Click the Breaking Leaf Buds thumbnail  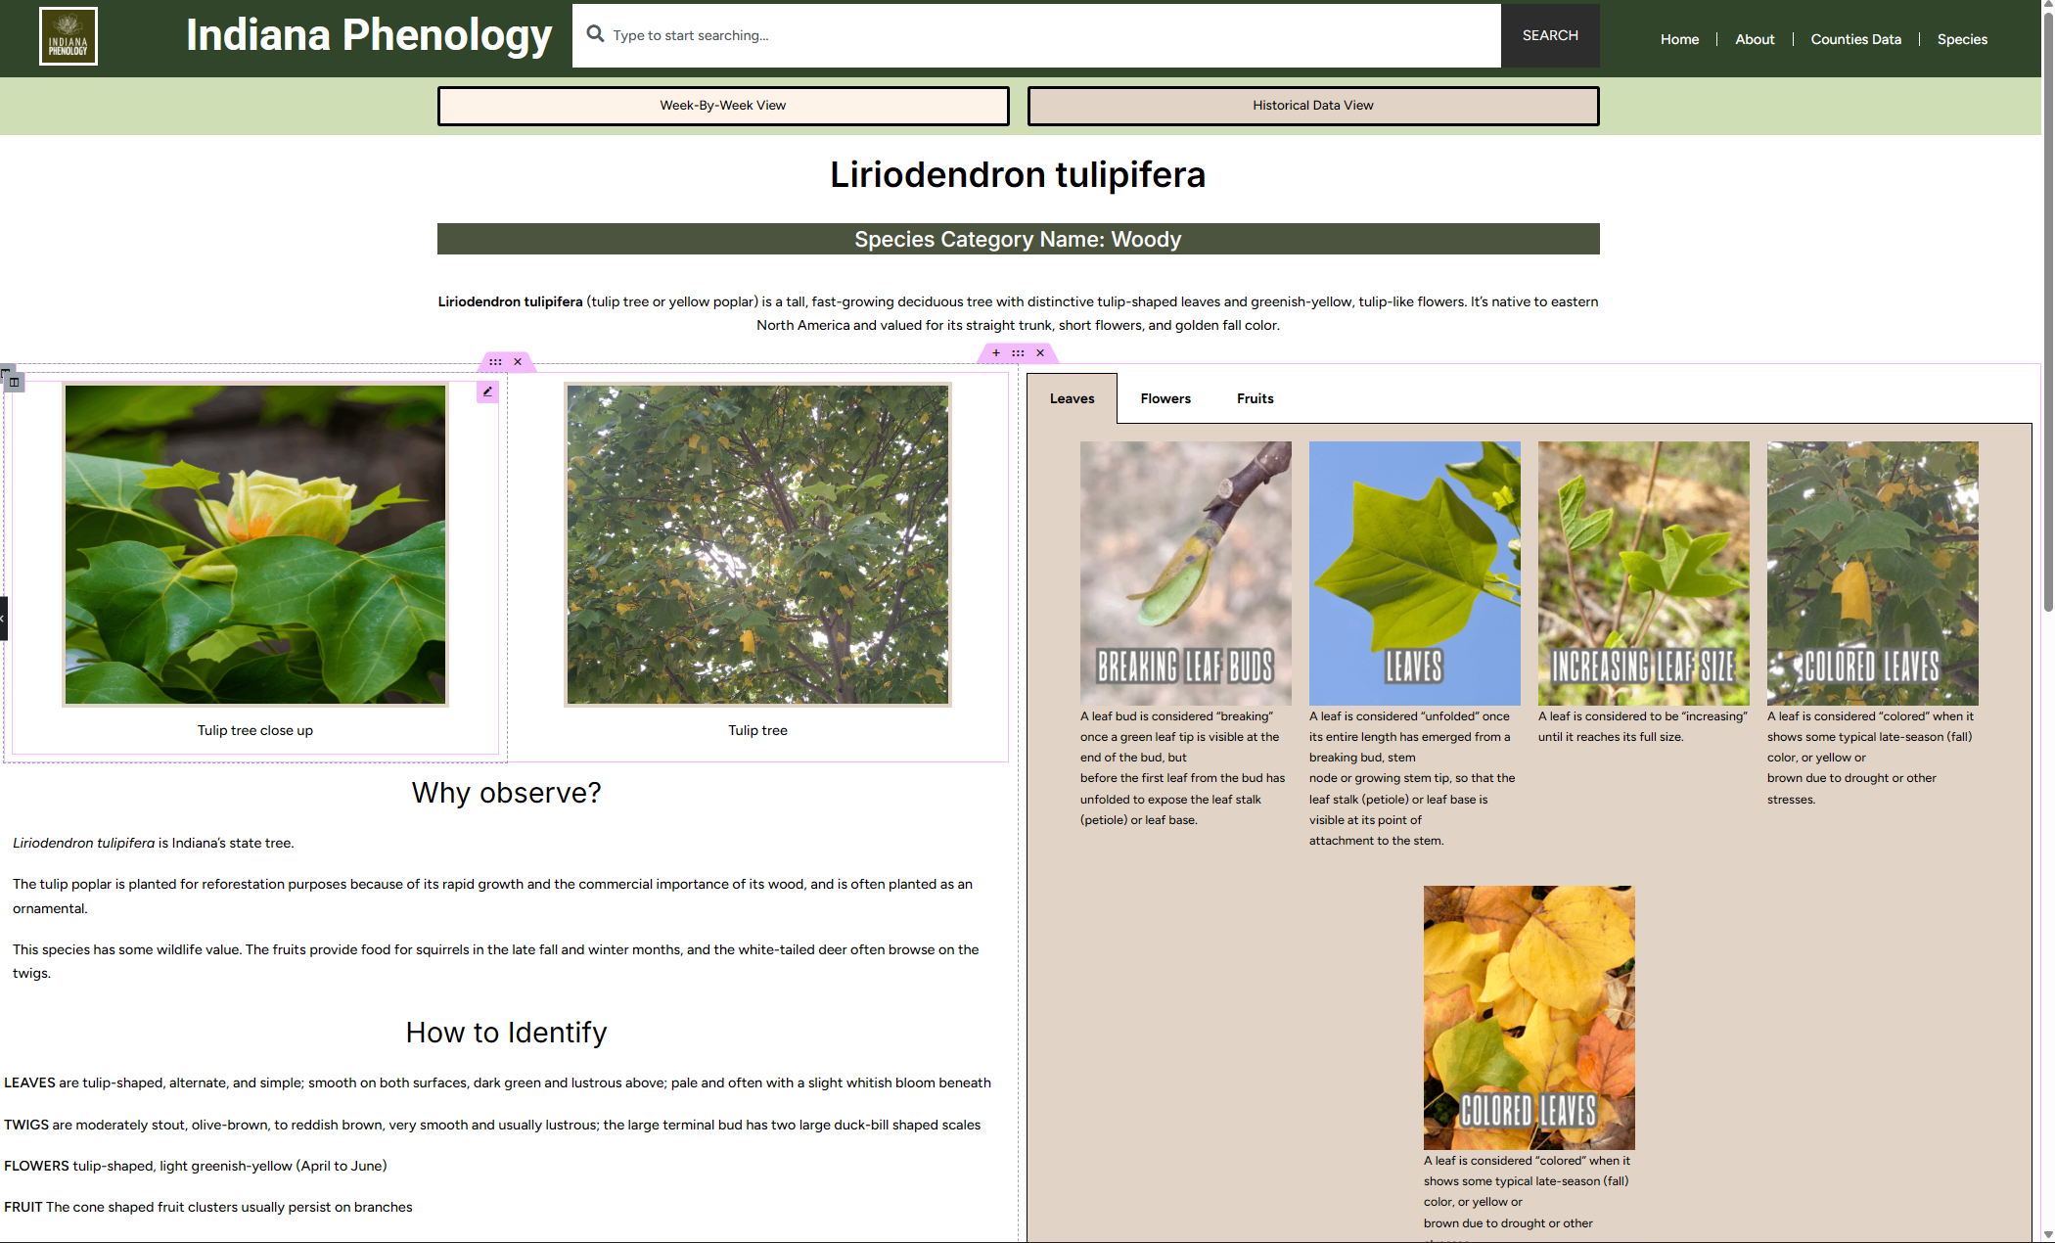[1185, 573]
